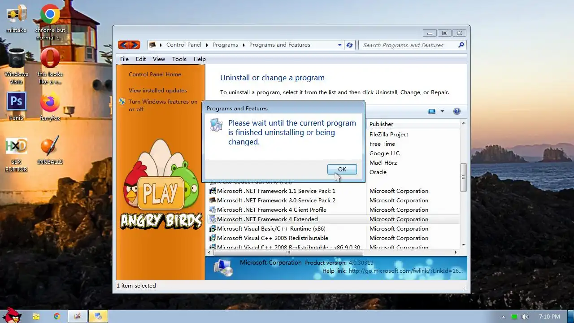Click the horizontal scrollbar thumb
The height and width of the screenshot is (323, 574).
[288, 252]
